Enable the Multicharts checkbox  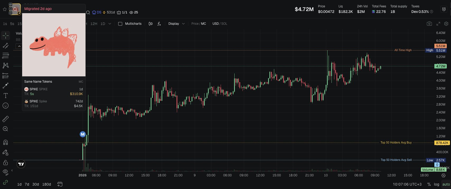[x=120, y=24]
